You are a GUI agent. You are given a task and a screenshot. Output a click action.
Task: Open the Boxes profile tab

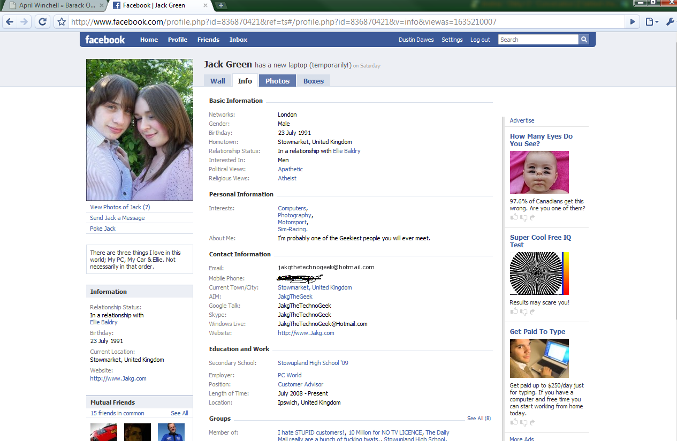point(314,81)
